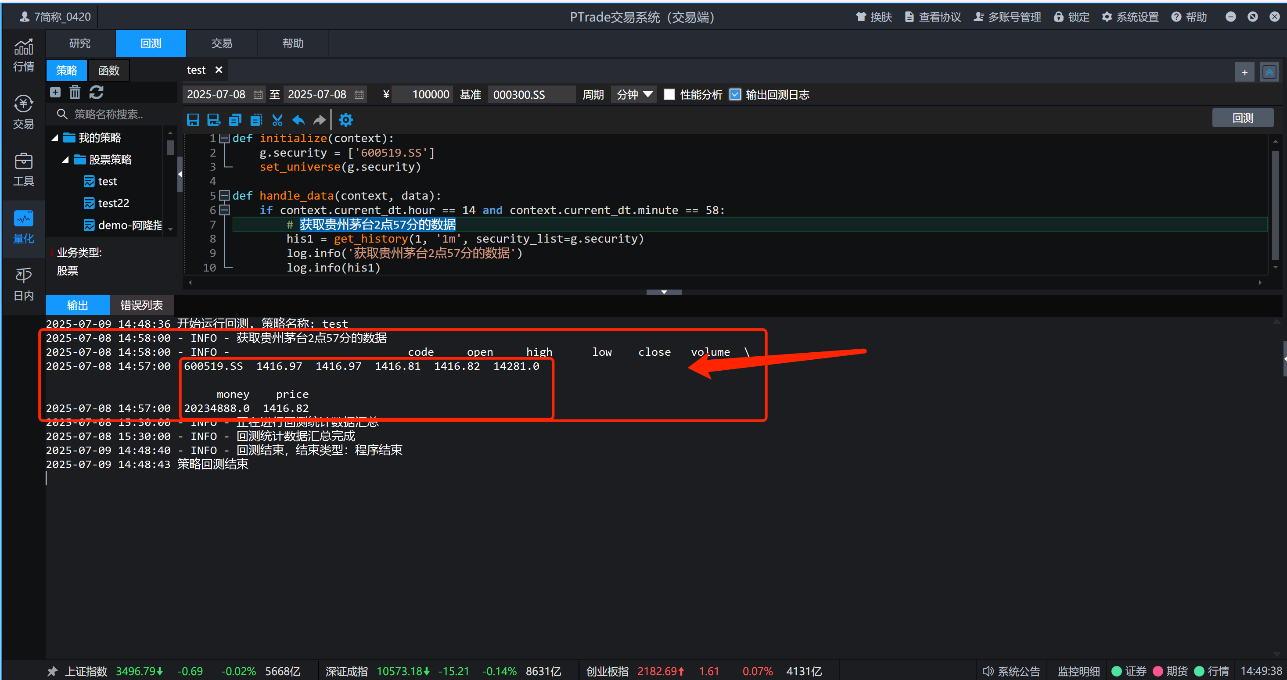Uncheck 输出回测日志 checkbox

735,94
